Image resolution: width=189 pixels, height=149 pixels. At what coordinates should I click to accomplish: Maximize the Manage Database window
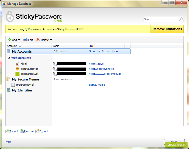pos(172,3)
